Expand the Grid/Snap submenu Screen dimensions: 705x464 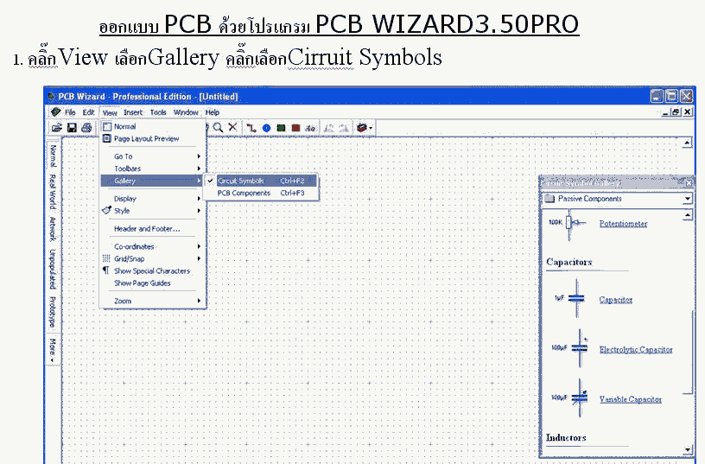pos(153,258)
